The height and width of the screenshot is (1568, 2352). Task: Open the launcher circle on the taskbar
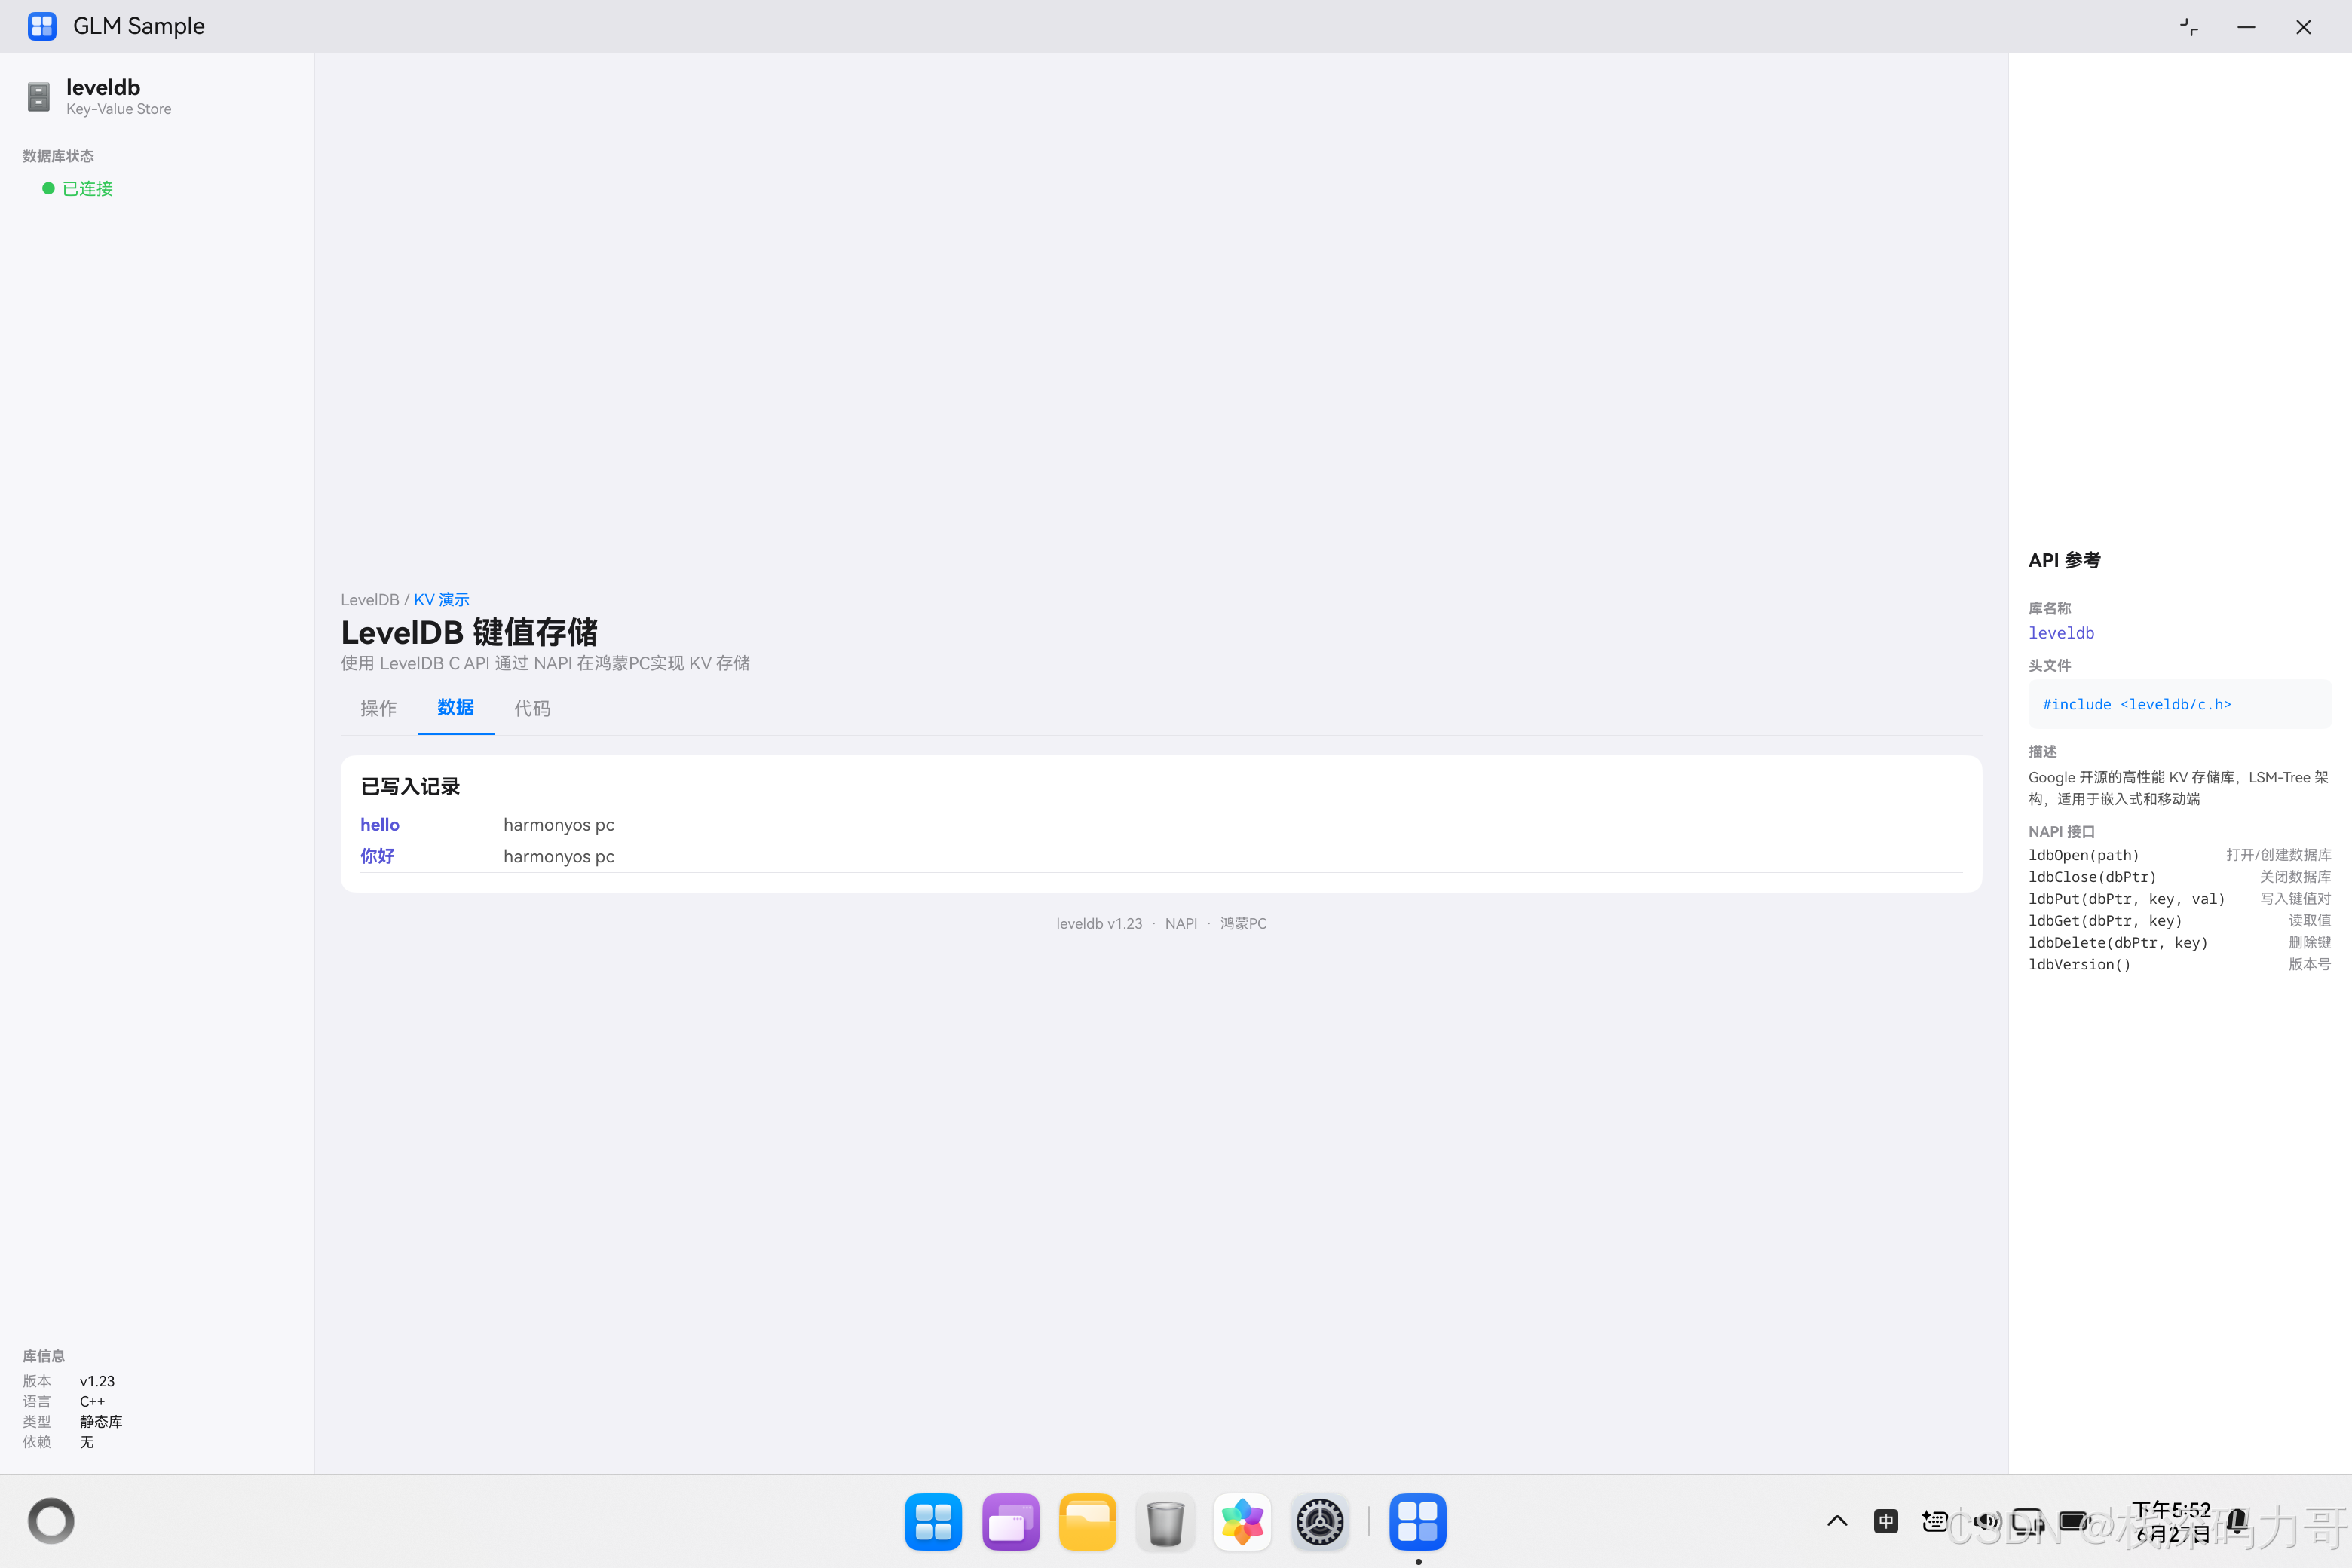[51, 1521]
